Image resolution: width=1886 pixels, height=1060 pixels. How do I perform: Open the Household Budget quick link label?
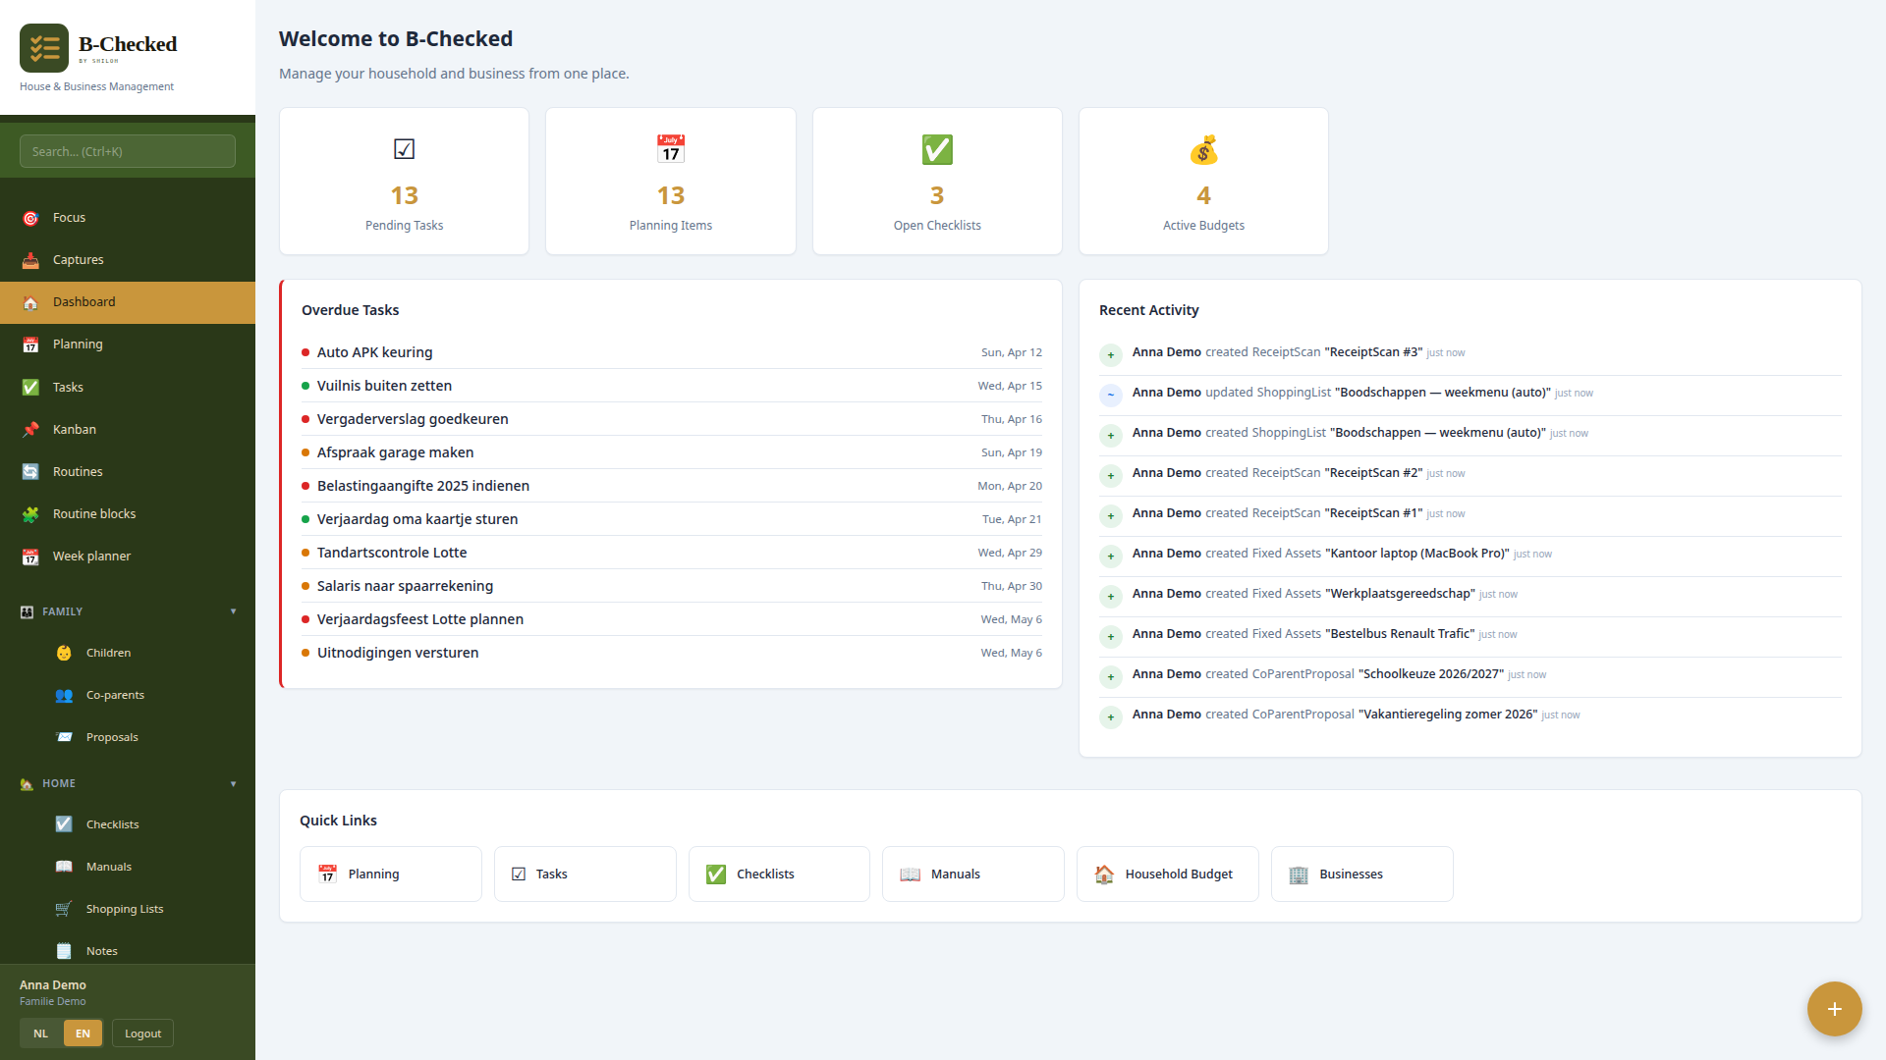[1179, 874]
